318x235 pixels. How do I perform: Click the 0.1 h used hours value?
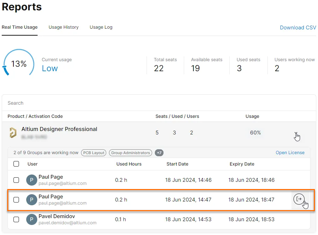[x=120, y=219]
